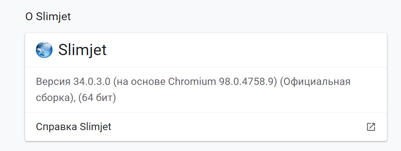Viewport: 401px width, 151px height.
Task: Click the Slimjet globe logo icon
Action: click(x=44, y=50)
